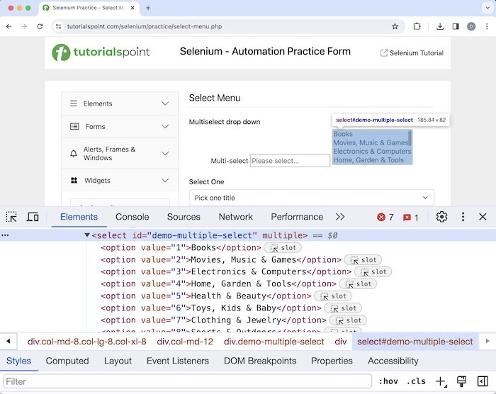This screenshot has width=496, height=394.
Task: Toggle the .cls element classes panel
Action: coord(416,382)
